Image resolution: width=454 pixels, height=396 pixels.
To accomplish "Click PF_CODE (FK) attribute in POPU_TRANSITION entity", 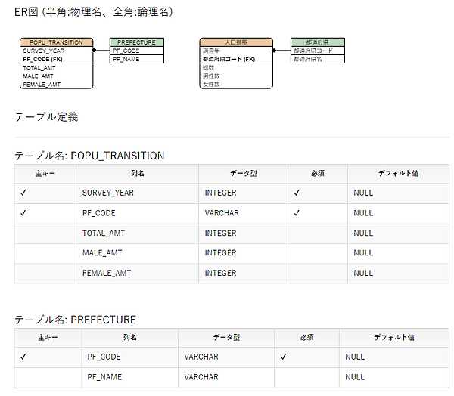I will coord(42,58).
